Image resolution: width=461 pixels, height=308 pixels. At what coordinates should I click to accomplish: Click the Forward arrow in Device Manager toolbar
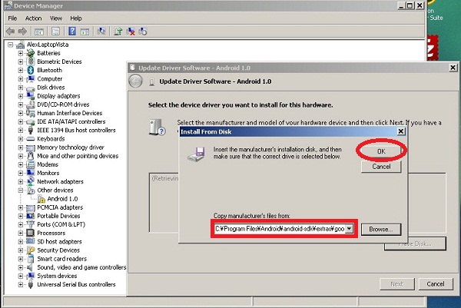[x=22, y=31]
